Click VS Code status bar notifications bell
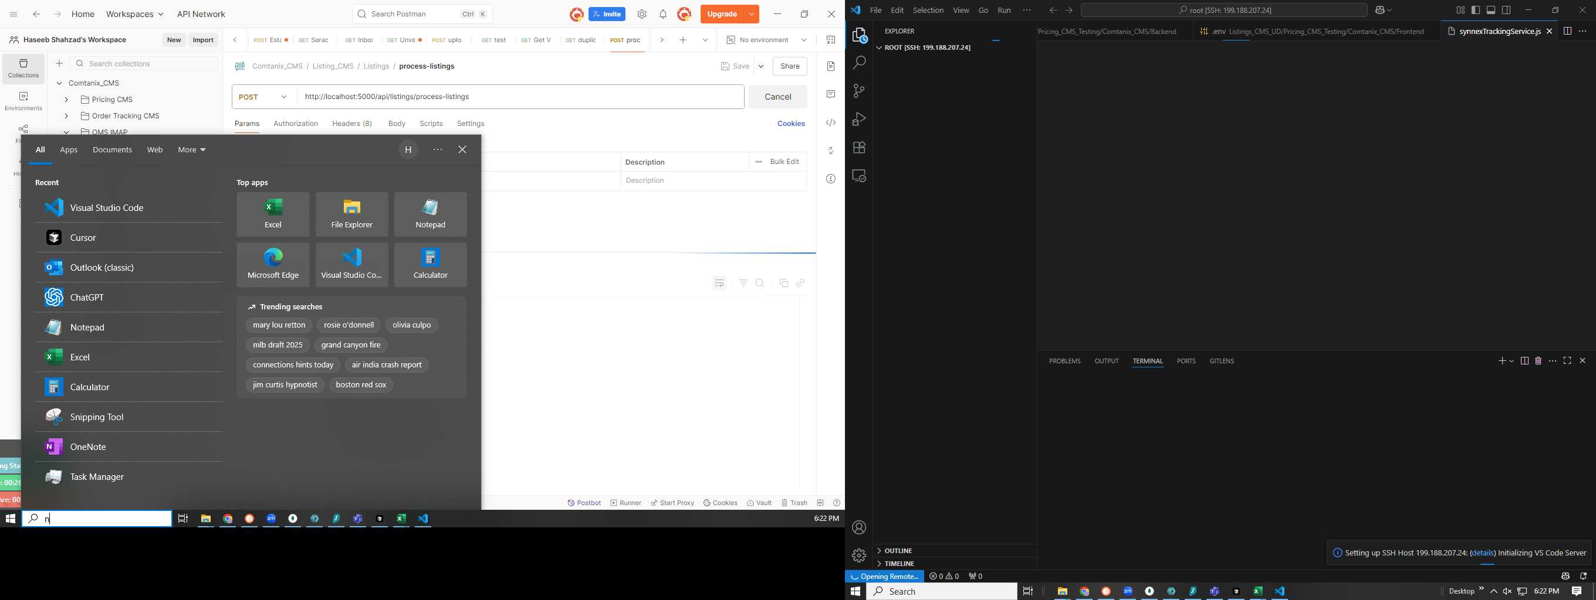The image size is (1596, 600). tap(1583, 576)
